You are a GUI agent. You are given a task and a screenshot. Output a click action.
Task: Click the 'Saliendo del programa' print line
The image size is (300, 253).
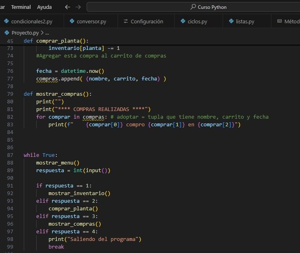point(95,239)
